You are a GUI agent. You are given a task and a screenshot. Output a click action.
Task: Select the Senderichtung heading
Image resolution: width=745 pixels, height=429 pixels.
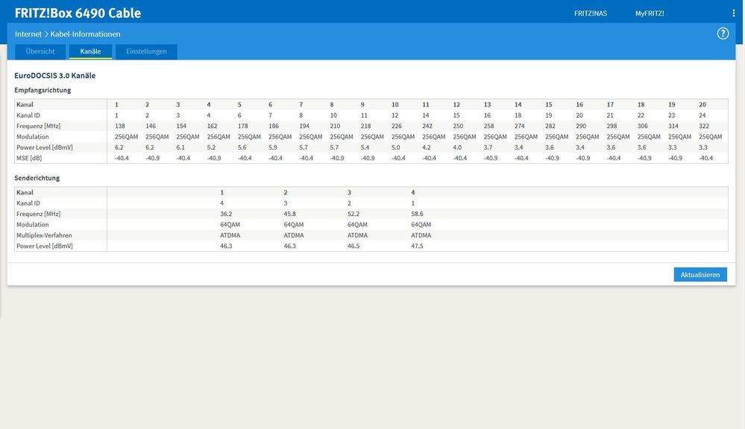click(37, 178)
